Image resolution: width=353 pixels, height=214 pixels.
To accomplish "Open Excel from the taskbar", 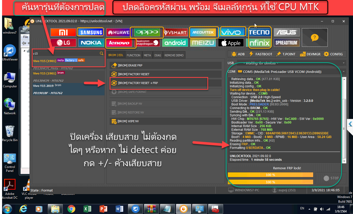I will (87, 209).
